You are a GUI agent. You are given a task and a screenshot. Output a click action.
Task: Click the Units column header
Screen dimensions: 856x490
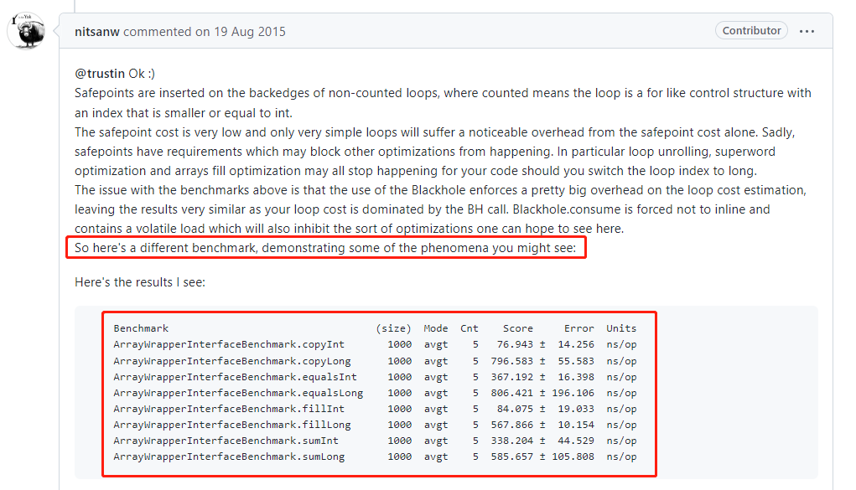pos(621,328)
